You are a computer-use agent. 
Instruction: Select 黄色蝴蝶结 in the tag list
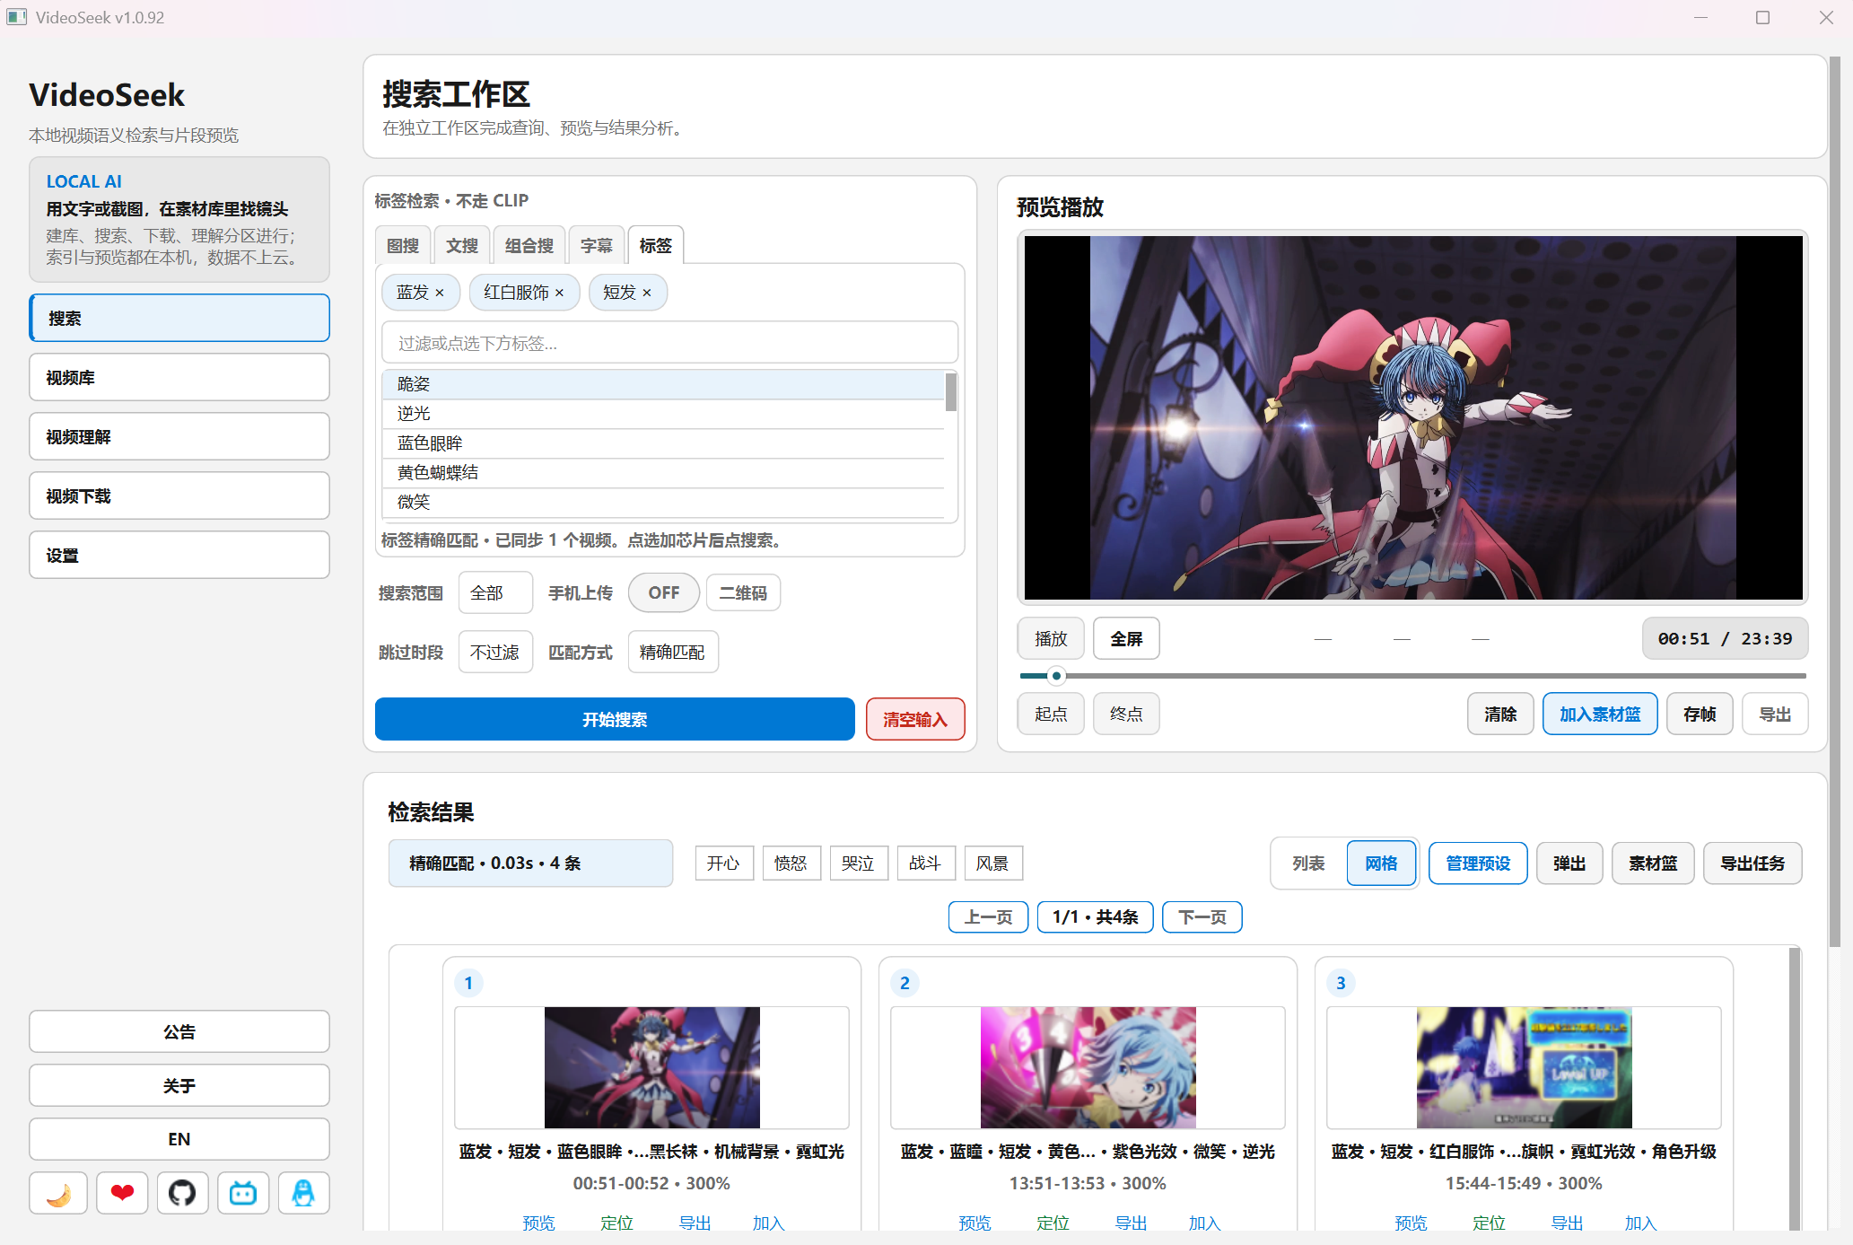(x=664, y=473)
